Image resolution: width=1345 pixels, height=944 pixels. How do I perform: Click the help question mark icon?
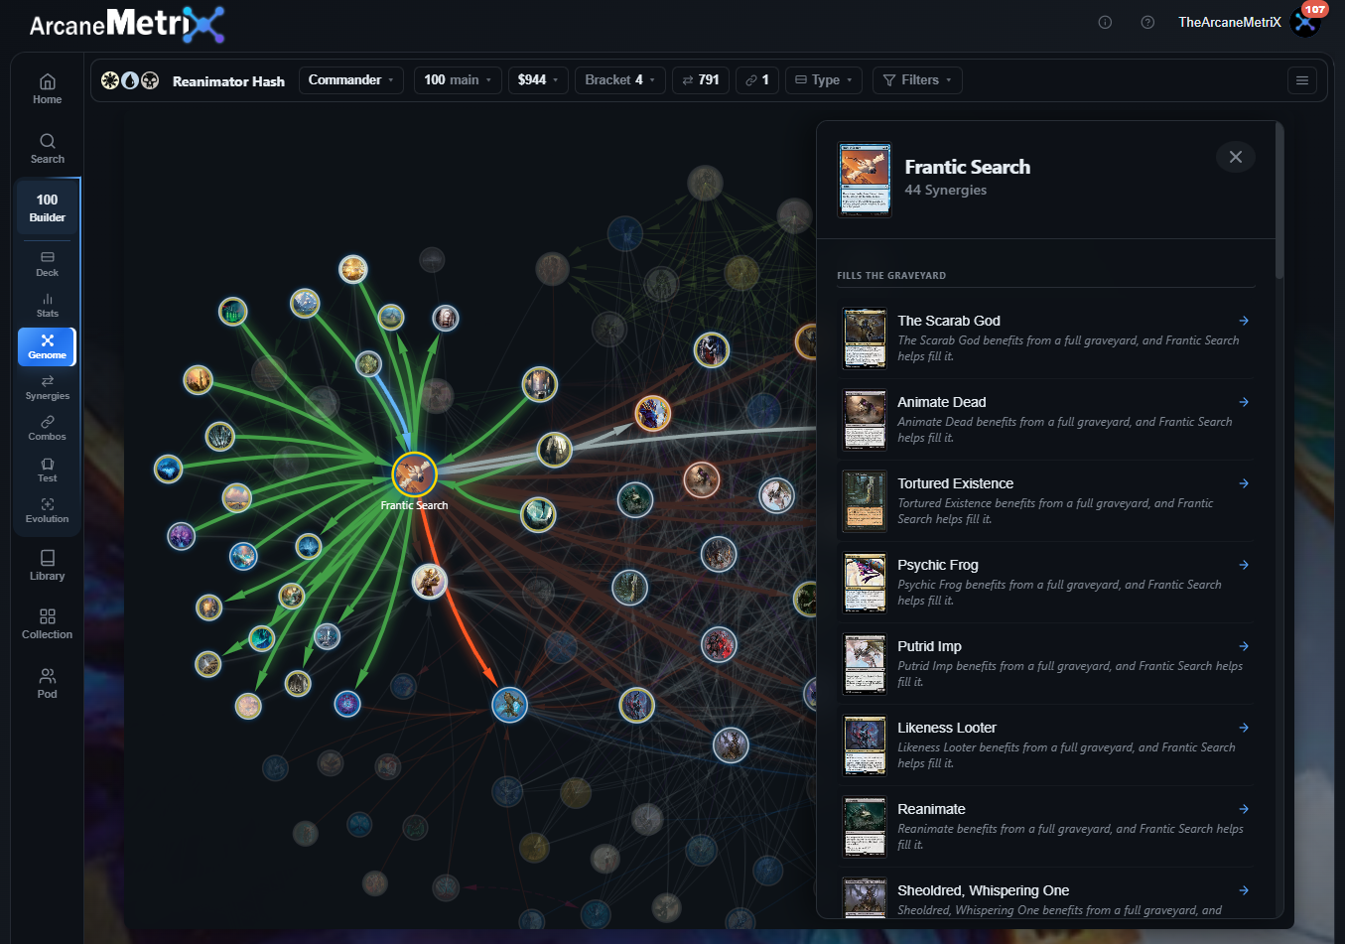(x=1147, y=22)
